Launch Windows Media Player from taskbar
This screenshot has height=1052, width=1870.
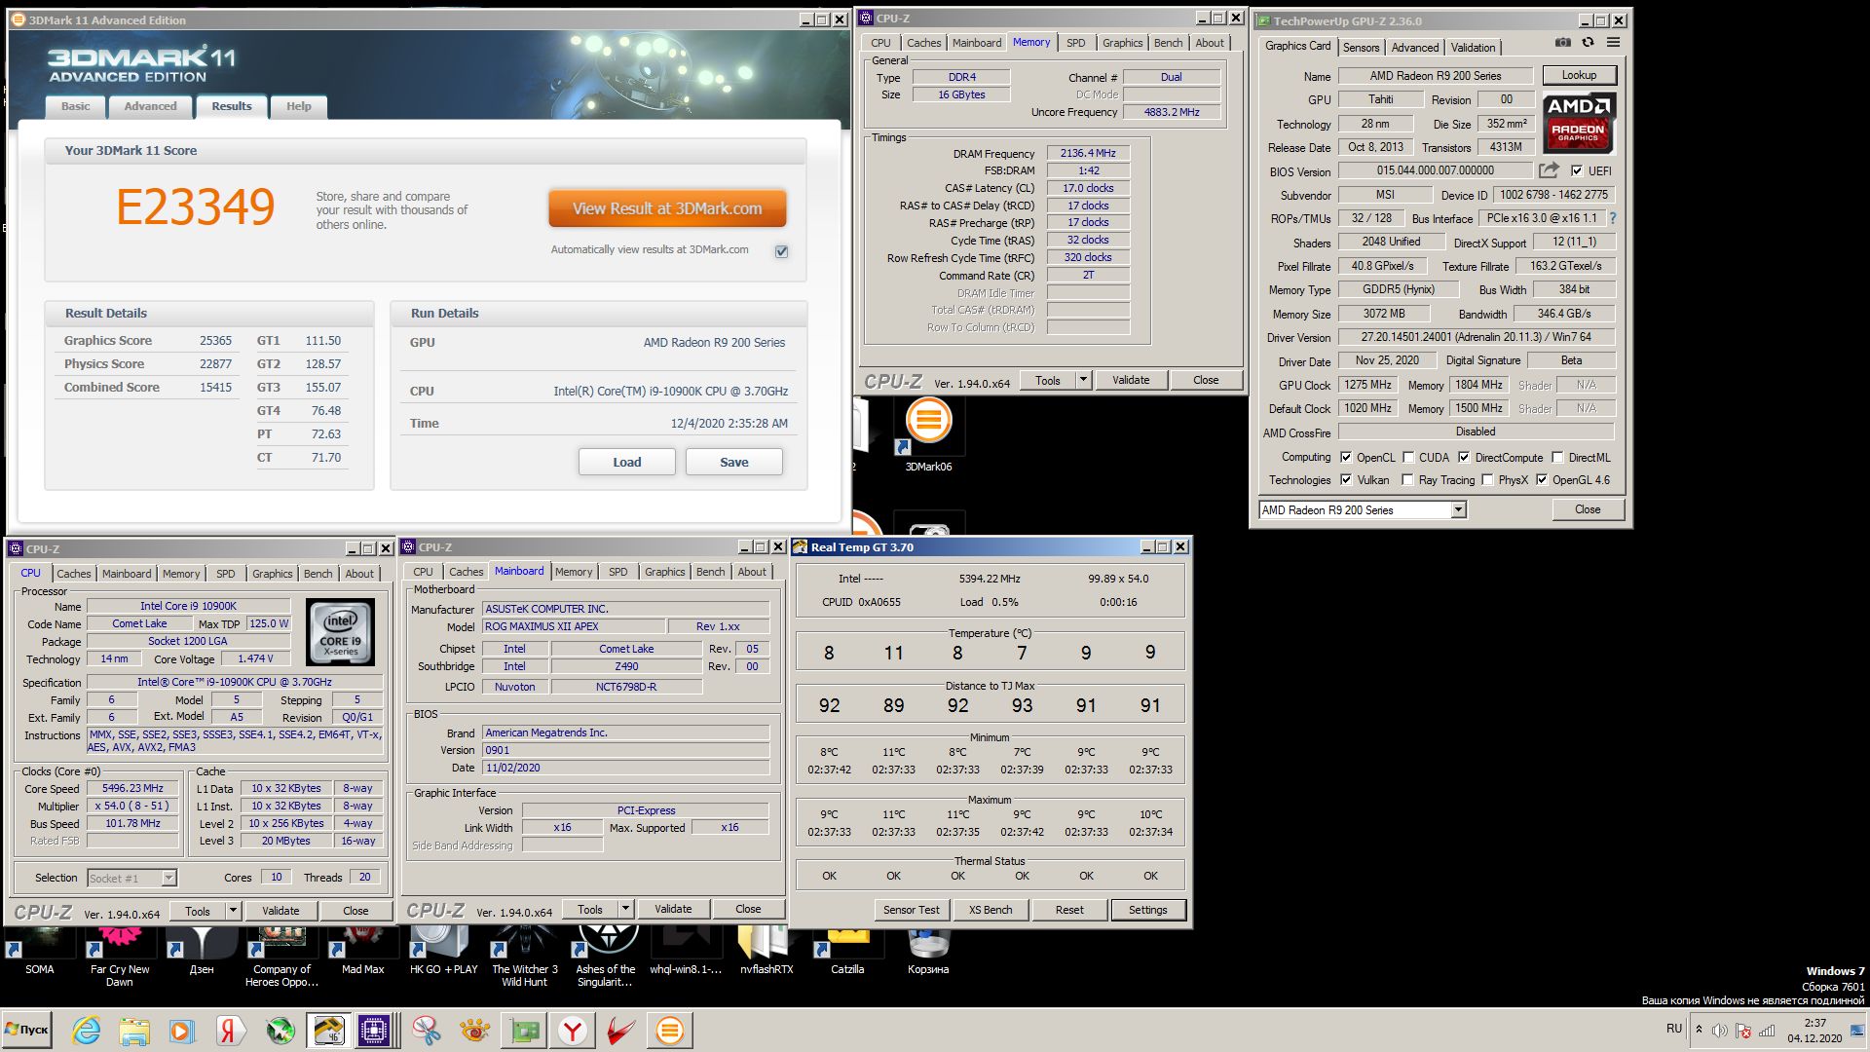click(x=181, y=1031)
